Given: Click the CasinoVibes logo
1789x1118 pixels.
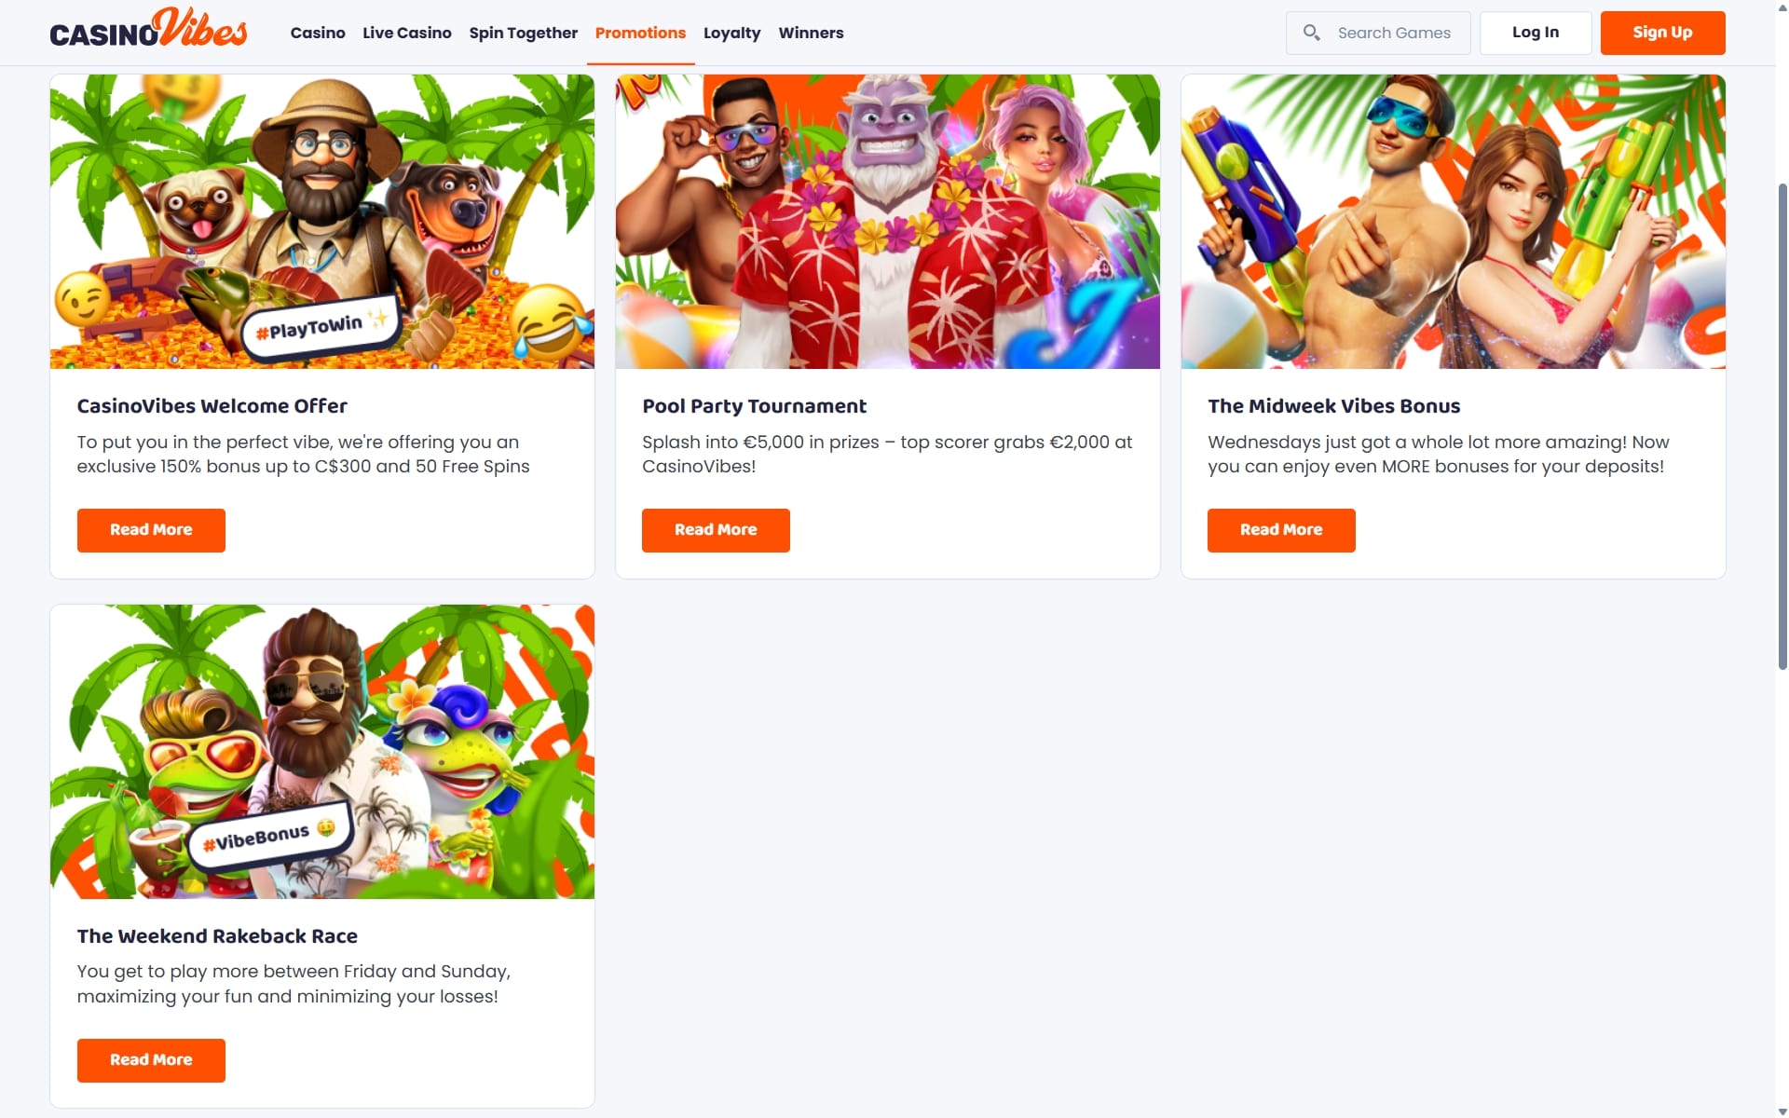Looking at the screenshot, I should tap(148, 28).
